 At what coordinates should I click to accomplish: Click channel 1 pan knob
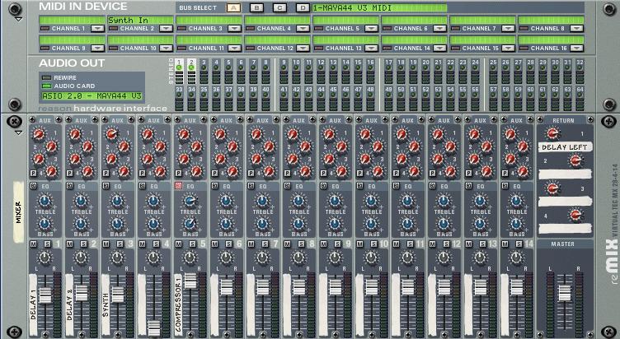pos(45,258)
